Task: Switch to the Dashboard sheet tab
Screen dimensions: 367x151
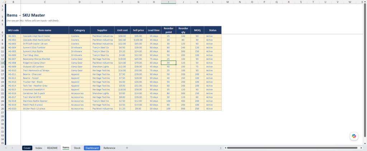Action: tap(92, 148)
